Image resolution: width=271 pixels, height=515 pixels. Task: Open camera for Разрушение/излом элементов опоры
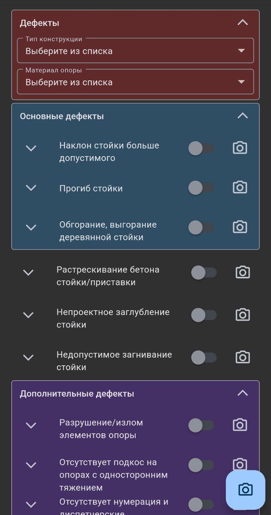coord(240,425)
